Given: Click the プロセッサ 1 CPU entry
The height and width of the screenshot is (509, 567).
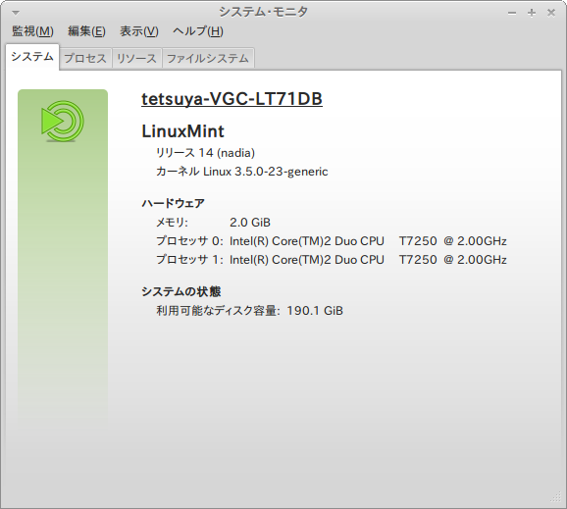Looking at the screenshot, I should (x=332, y=260).
